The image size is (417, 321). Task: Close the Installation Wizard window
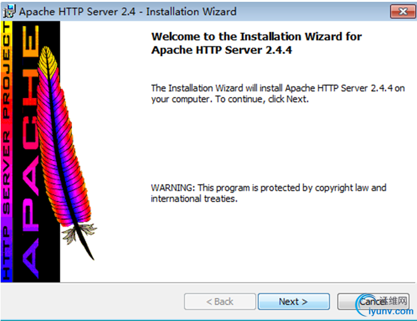(403, 11)
